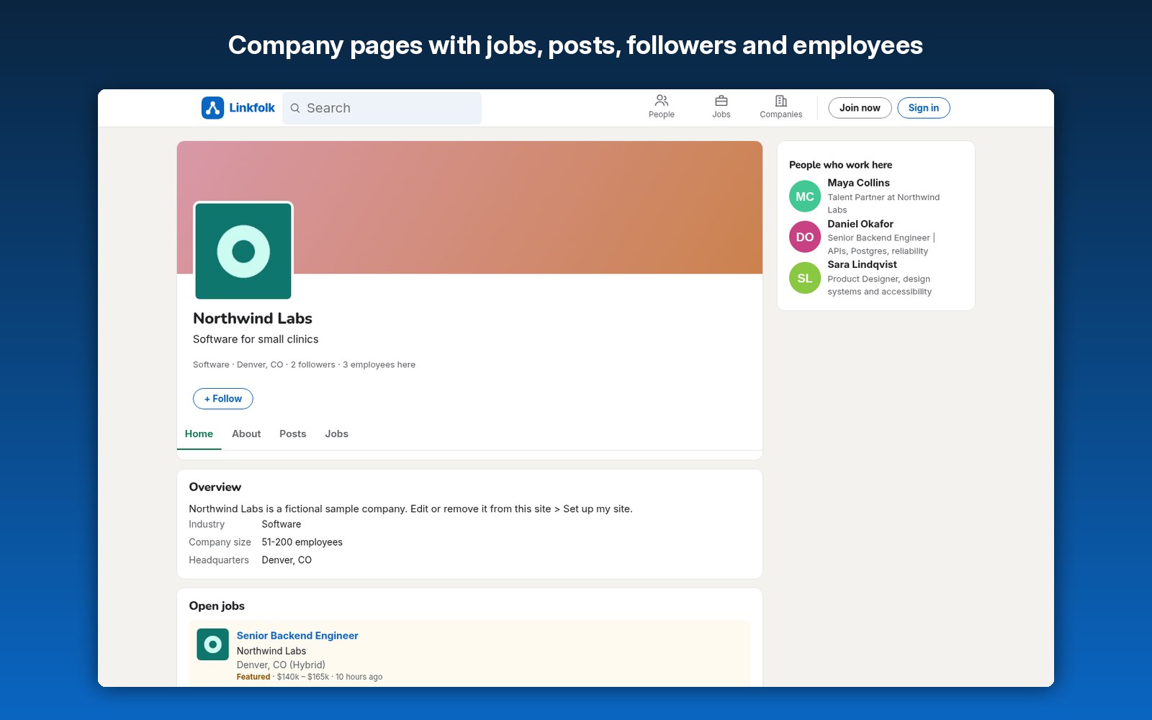Image resolution: width=1152 pixels, height=720 pixels.
Task: Open the Senior Backend Engineer job link
Action: (x=297, y=636)
